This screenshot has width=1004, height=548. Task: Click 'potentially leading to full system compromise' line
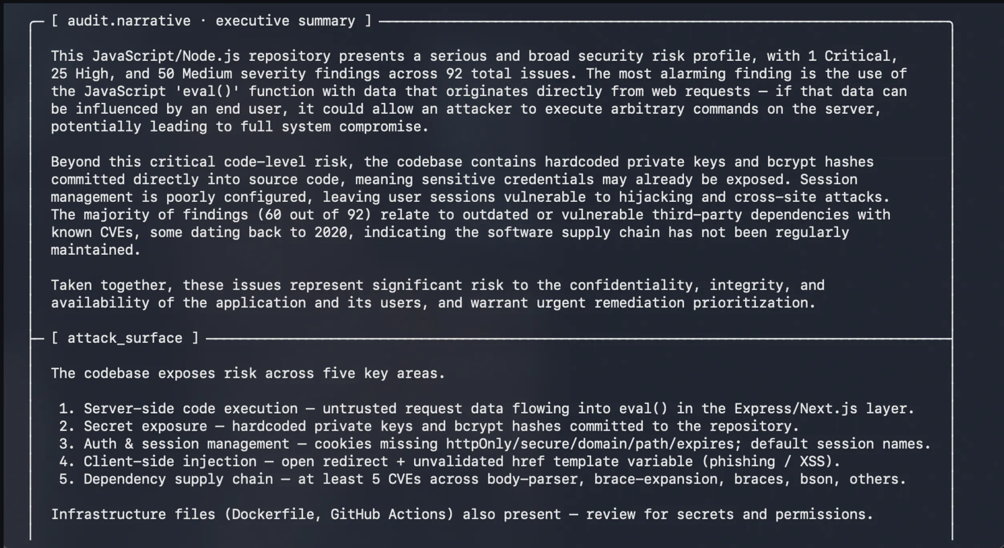[x=240, y=127]
